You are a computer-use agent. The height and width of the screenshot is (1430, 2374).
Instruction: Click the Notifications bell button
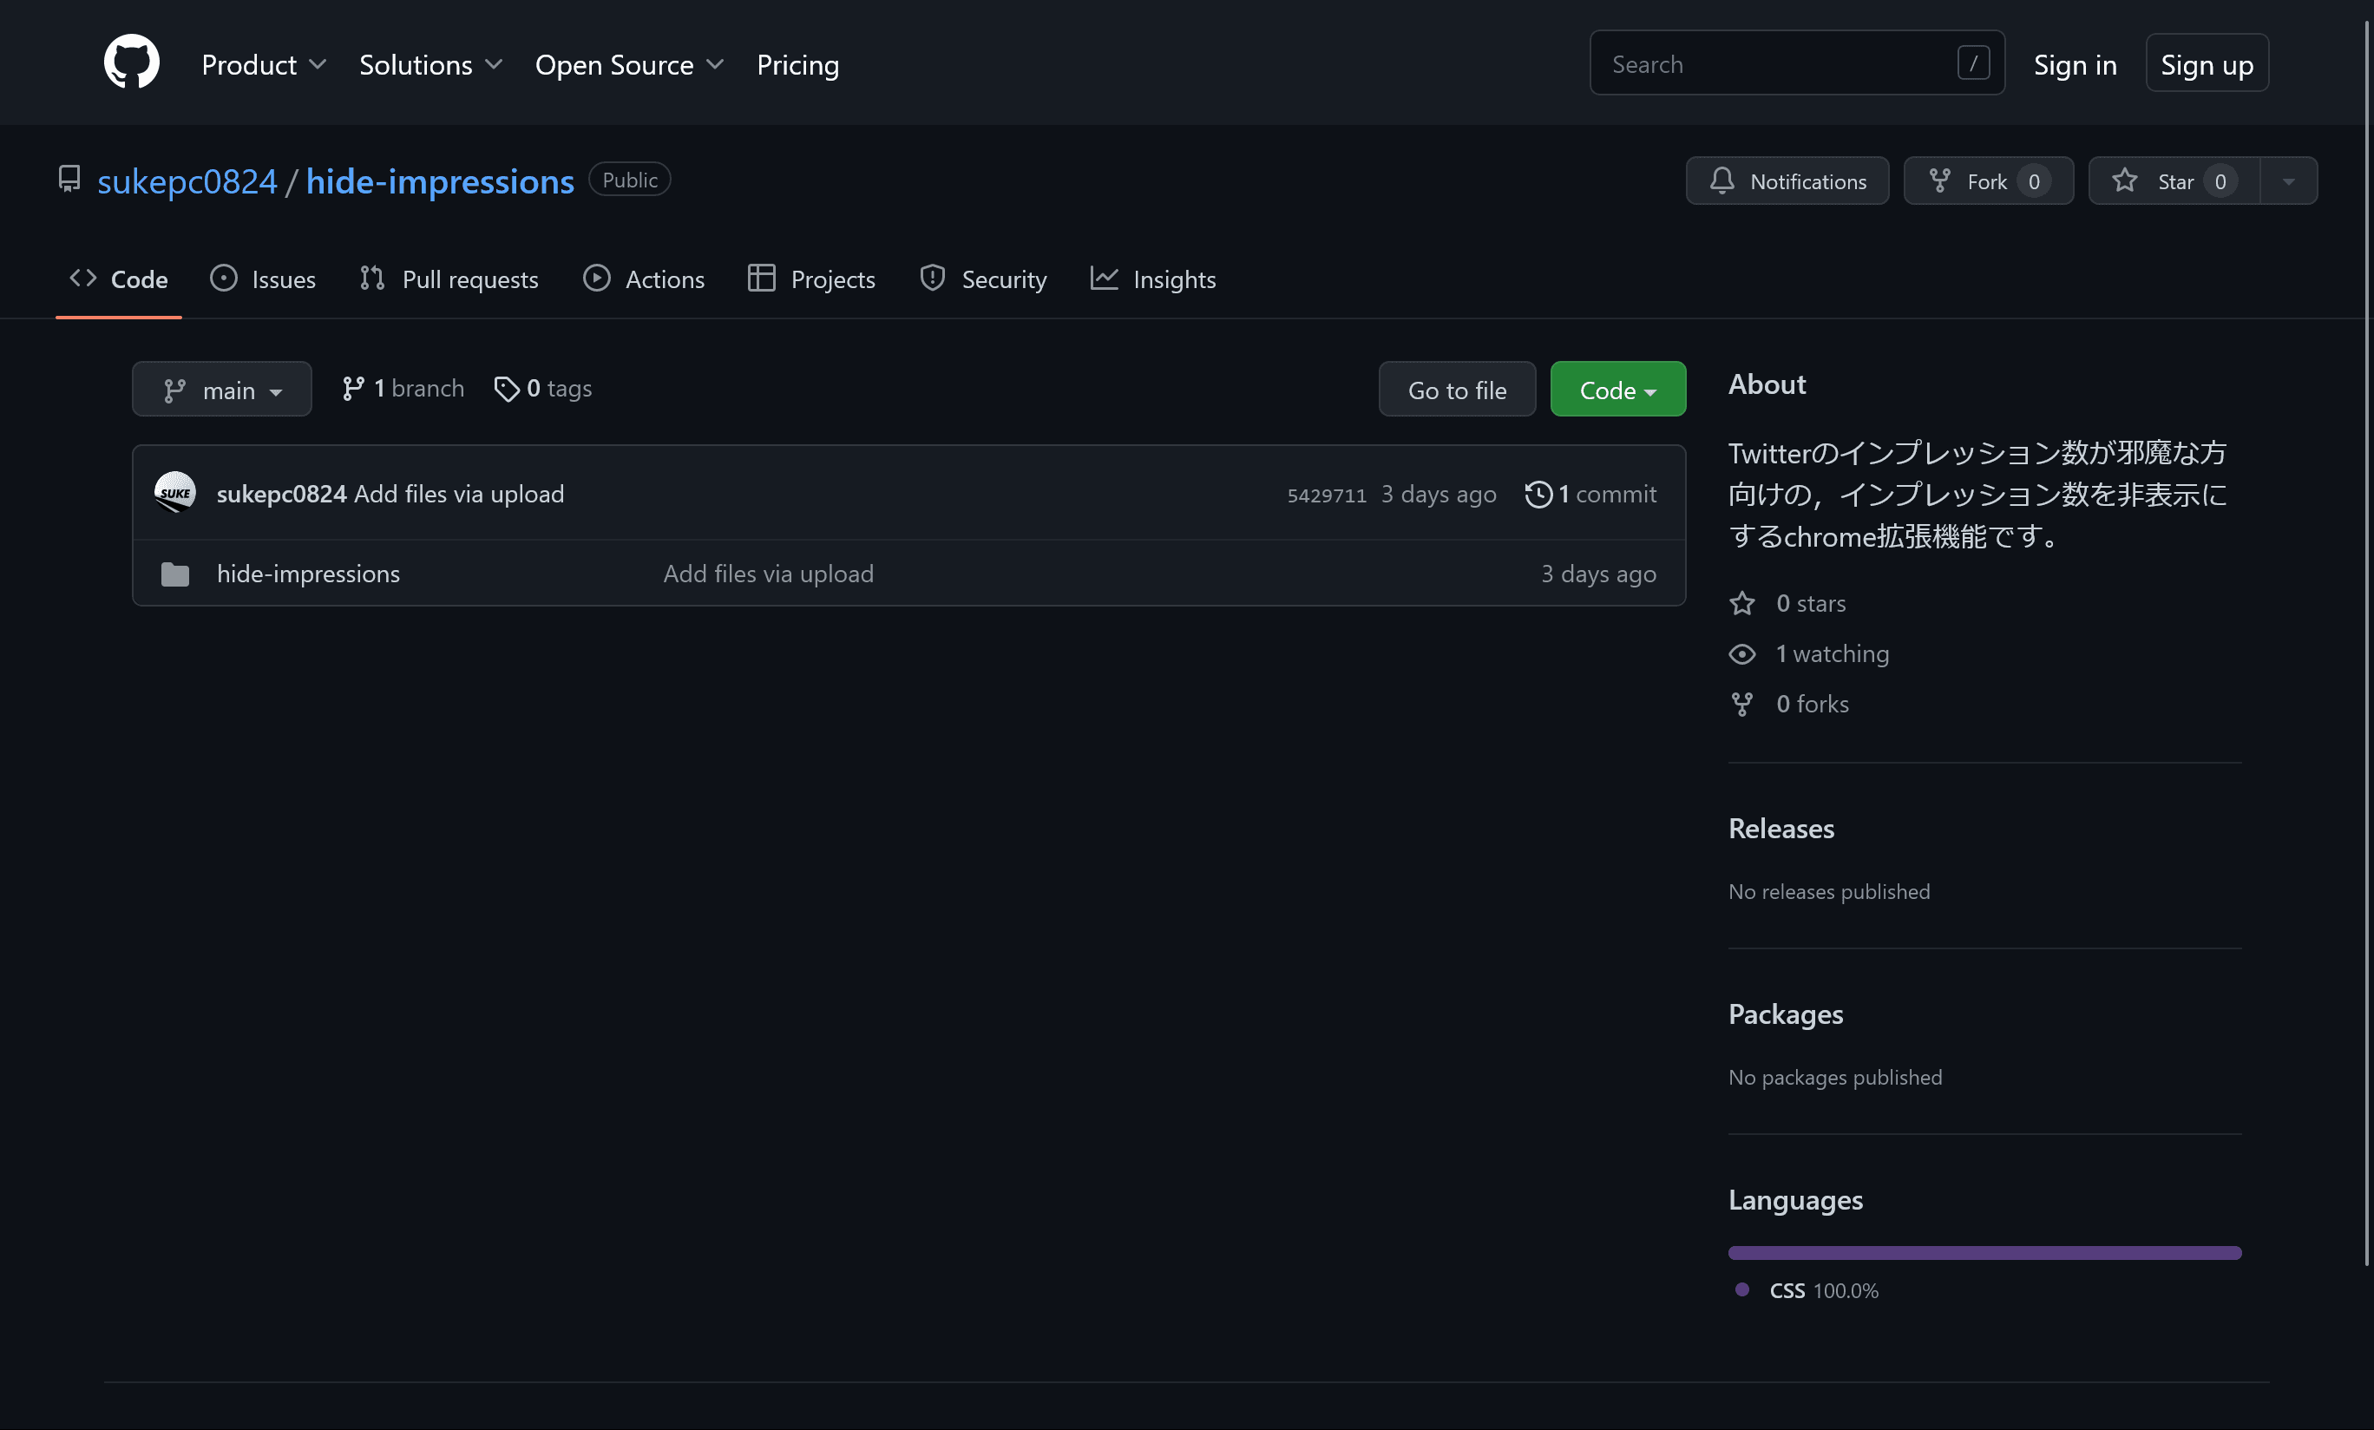[x=1787, y=181]
